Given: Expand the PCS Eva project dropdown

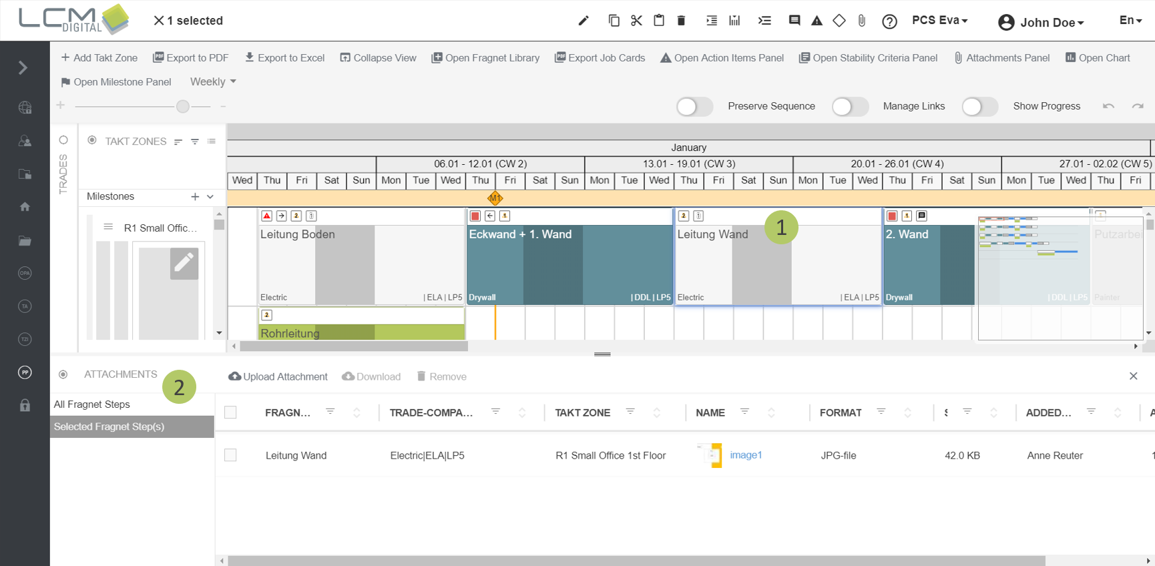Looking at the screenshot, I should 939,21.
